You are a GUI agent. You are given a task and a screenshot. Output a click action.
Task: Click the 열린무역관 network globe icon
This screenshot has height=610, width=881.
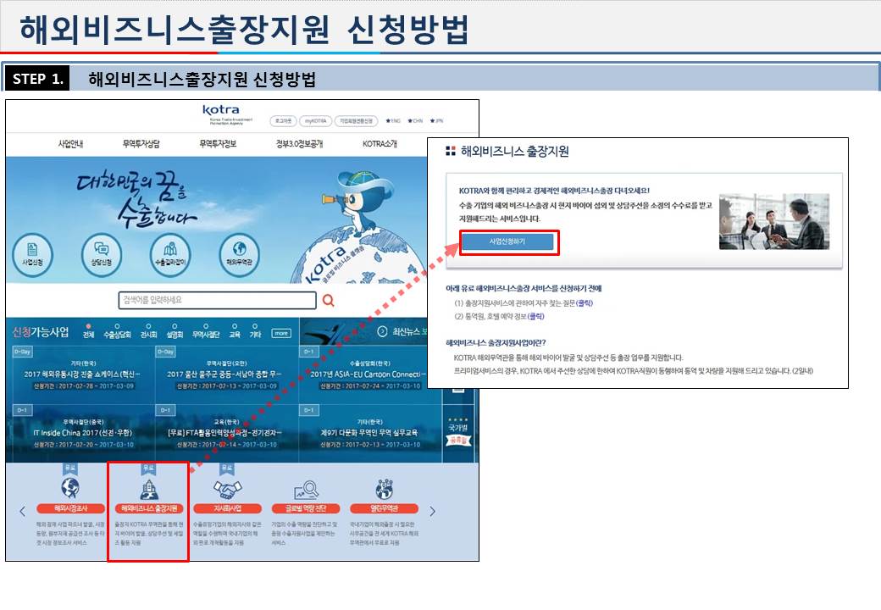pyautogui.click(x=385, y=489)
